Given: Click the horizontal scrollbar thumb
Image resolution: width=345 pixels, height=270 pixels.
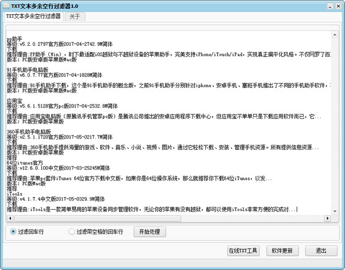Looking at the screenshot, I should point(98,218).
